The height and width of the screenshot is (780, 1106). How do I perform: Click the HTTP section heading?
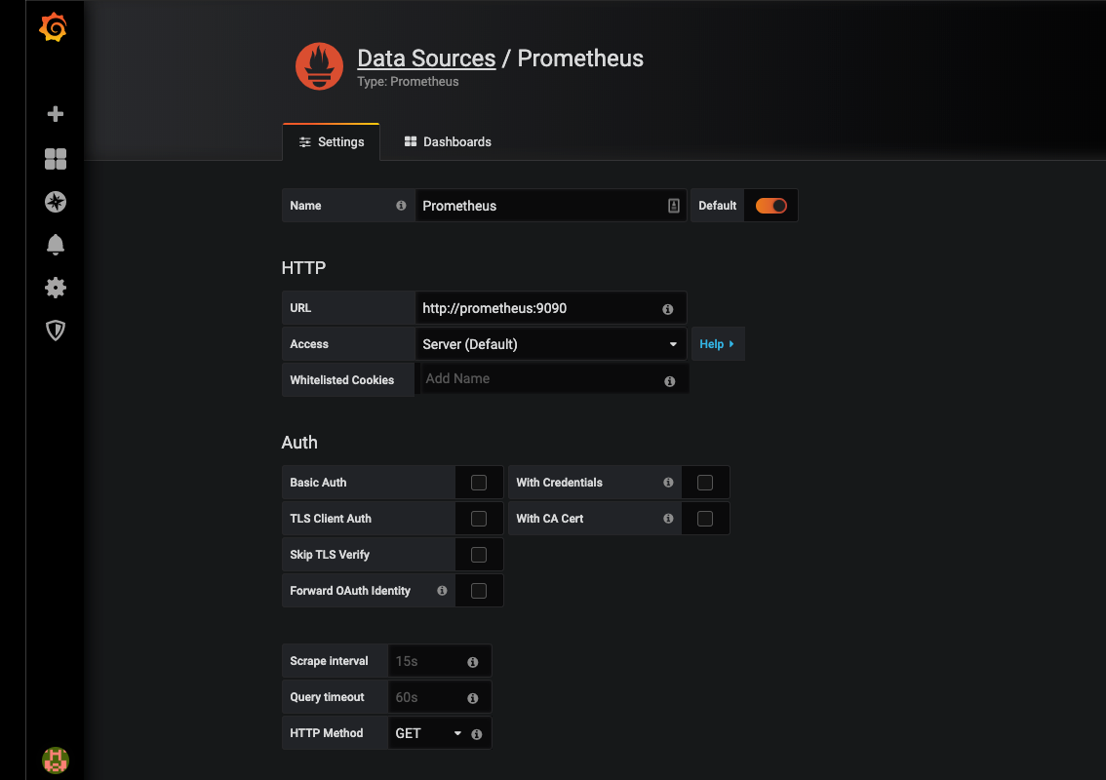[x=303, y=268]
